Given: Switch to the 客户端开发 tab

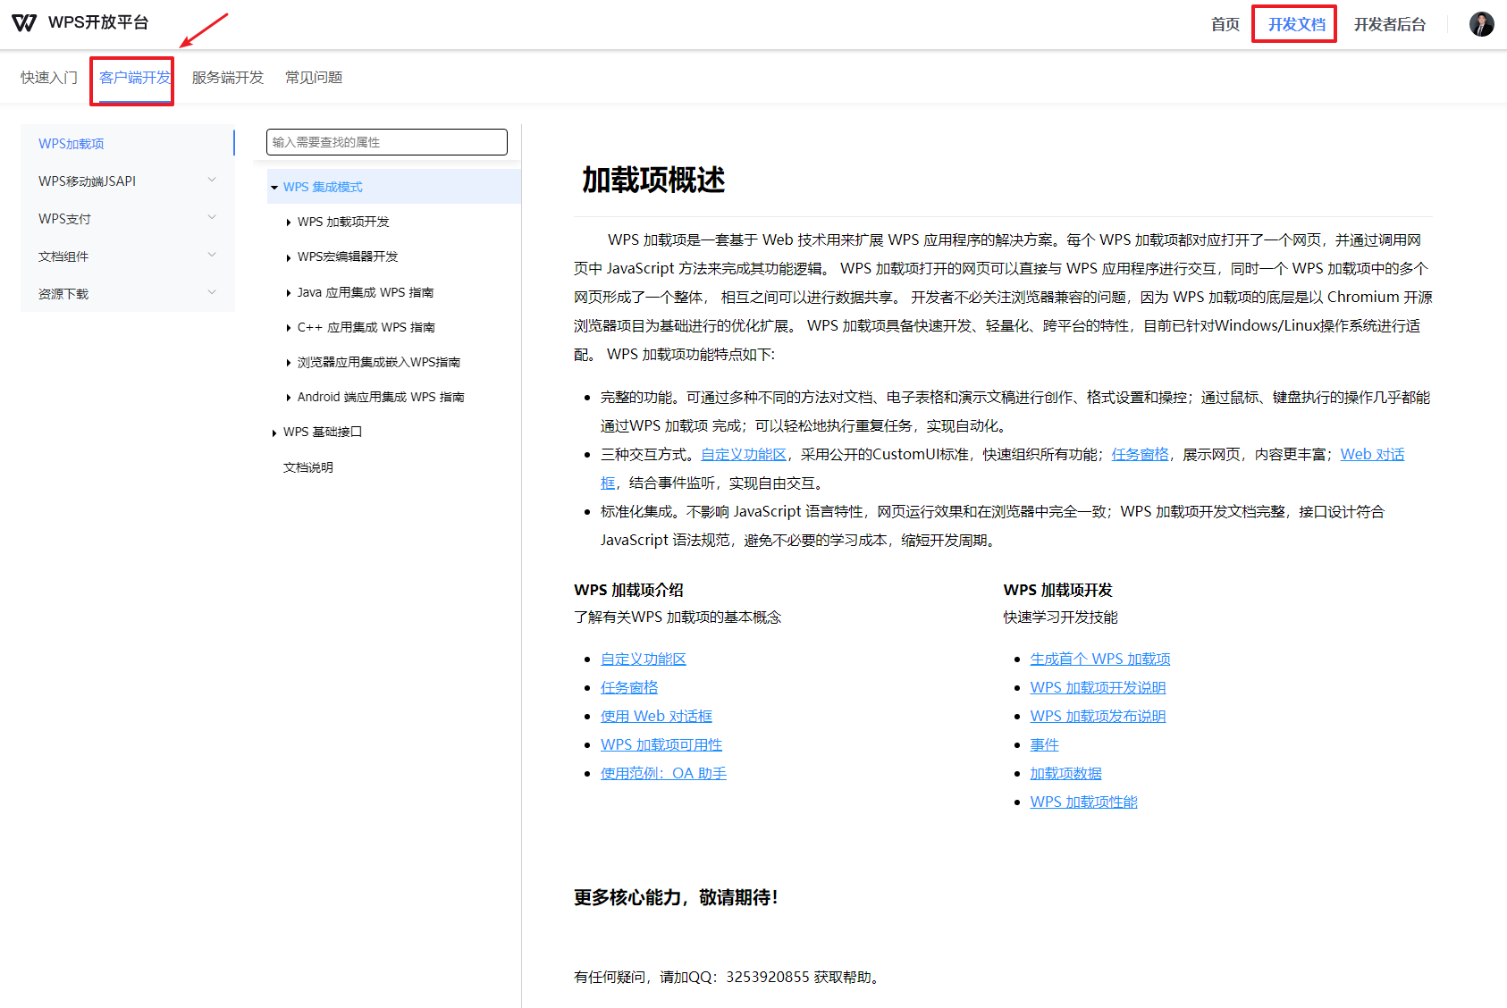Looking at the screenshot, I should coord(135,78).
